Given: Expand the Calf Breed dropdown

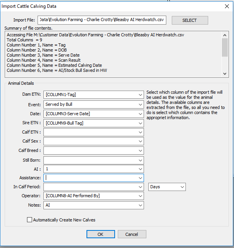Looking at the screenshot, I should (x=94, y=150).
